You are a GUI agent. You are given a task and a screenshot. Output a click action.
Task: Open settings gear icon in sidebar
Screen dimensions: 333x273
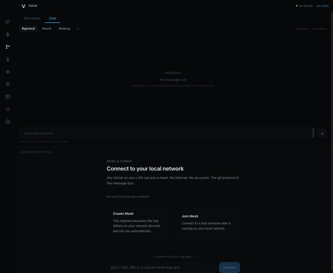pyautogui.click(x=8, y=122)
